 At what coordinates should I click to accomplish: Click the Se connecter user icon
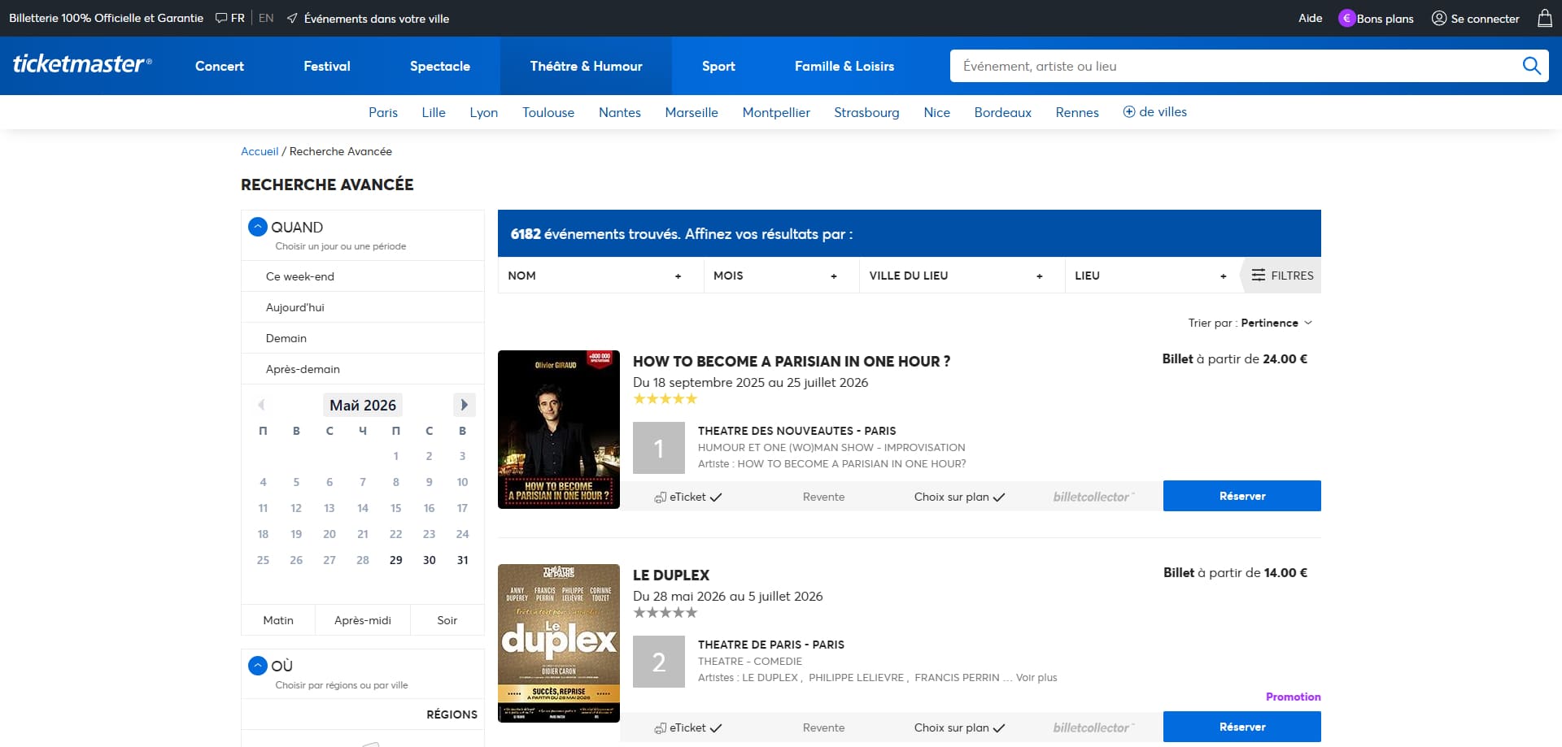(1439, 18)
